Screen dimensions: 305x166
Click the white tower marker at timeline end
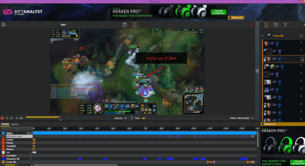[x=253, y=137]
